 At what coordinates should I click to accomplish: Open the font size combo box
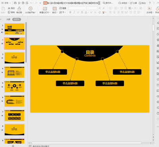(92, 8)
